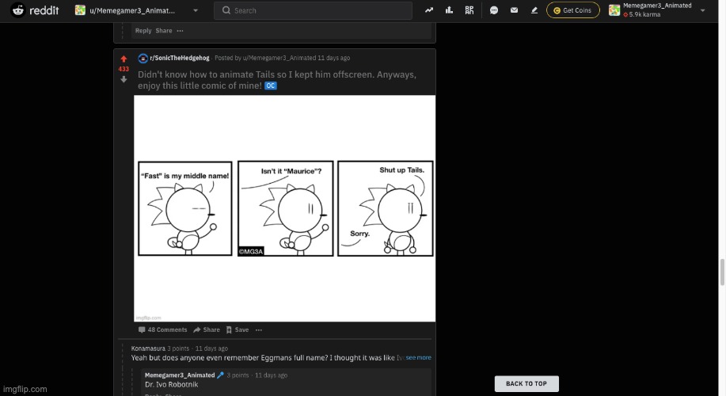Reply to the top comment
Screen dimensions: 726x396
(x=143, y=31)
